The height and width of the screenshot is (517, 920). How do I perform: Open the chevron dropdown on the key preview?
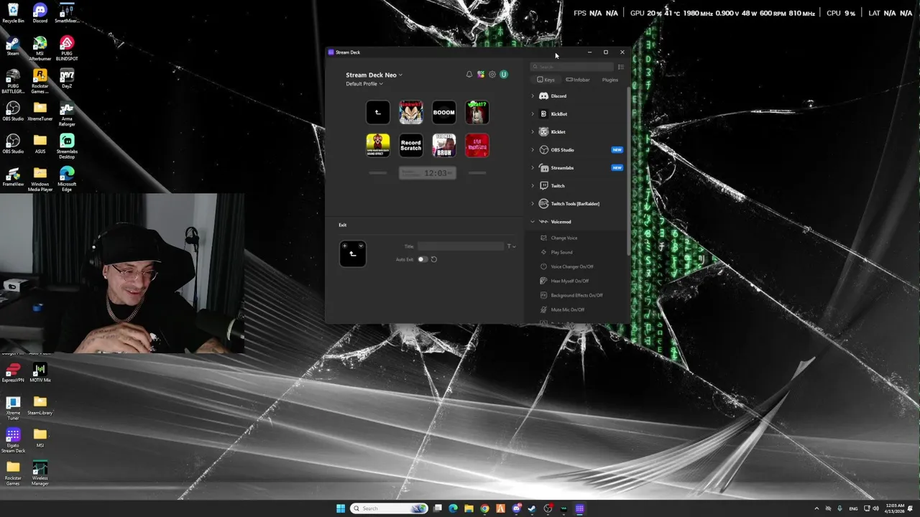(361, 246)
